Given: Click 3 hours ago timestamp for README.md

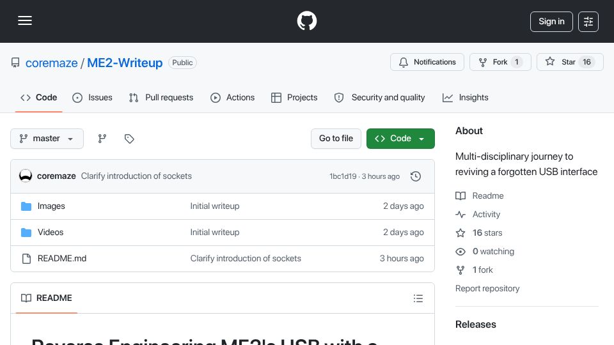Looking at the screenshot, I should pos(402,259).
